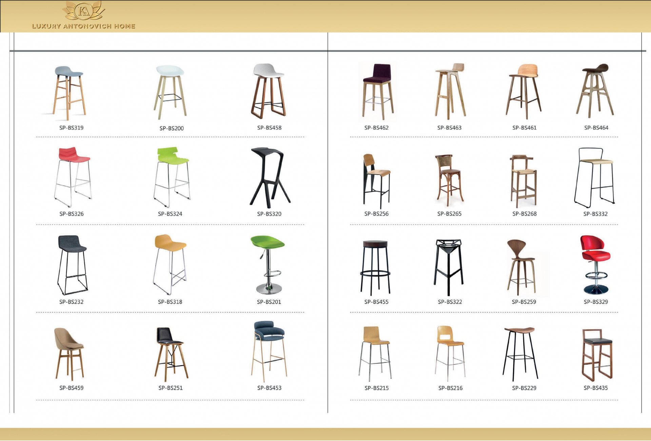Click the SP-BS435 product code label

tap(595, 388)
